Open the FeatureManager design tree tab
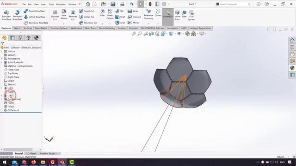This screenshot has height=166, width=296. click(x=4, y=38)
